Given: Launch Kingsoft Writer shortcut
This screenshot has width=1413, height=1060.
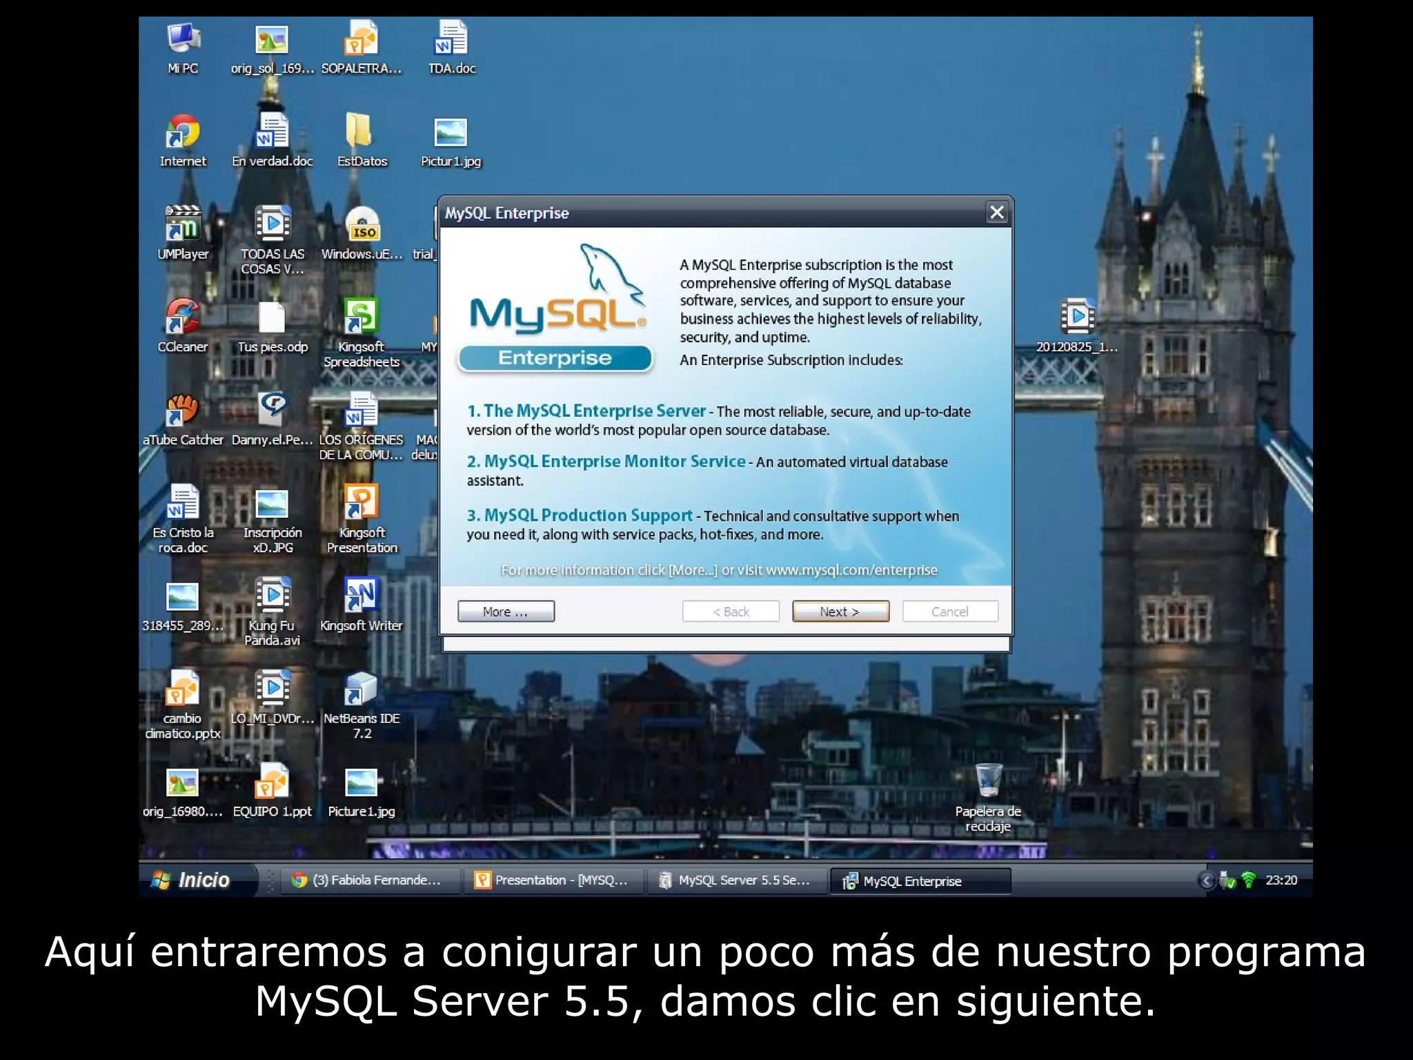Looking at the screenshot, I should coord(362,605).
